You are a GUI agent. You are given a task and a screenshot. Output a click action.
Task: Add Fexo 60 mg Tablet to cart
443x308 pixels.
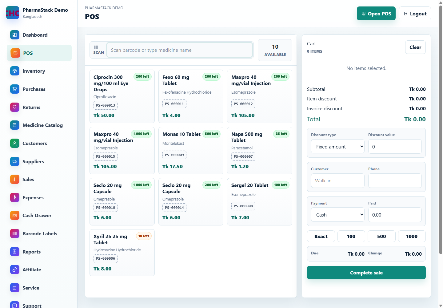191,96
